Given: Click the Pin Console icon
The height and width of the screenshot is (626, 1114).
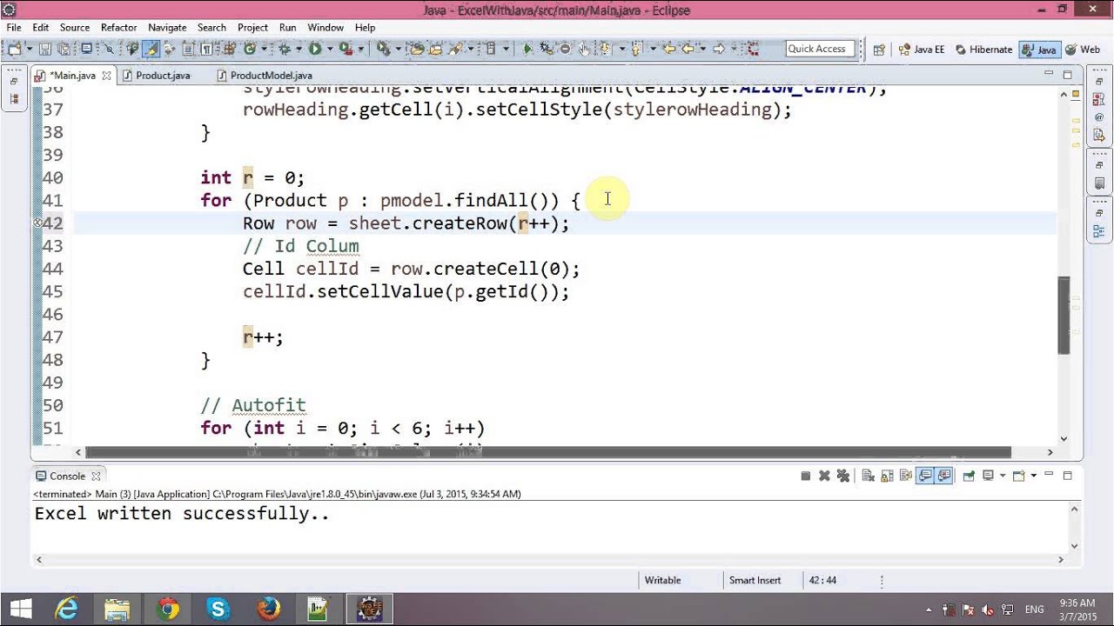Looking at the screenshot, I should 969,476.
